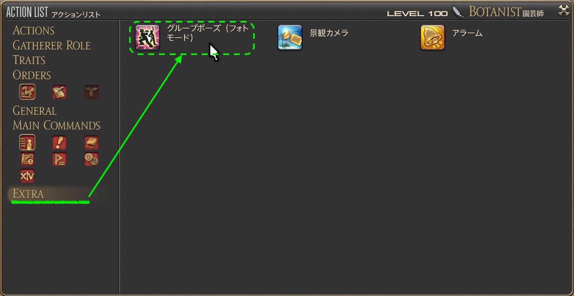Select the quill and paper orders icon

[x=59, y=92]
